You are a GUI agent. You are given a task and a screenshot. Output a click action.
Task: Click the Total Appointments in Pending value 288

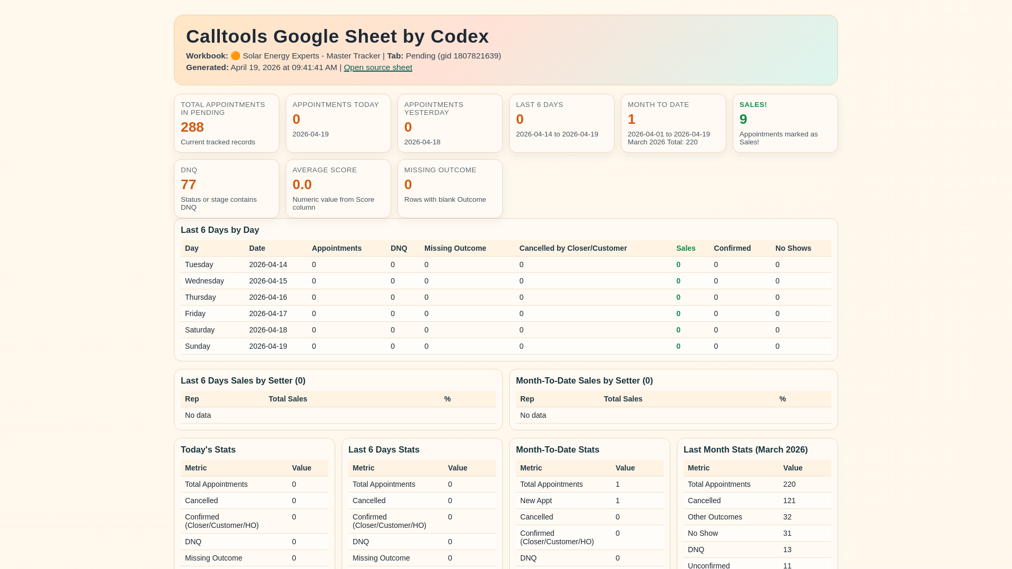point(192,127)
